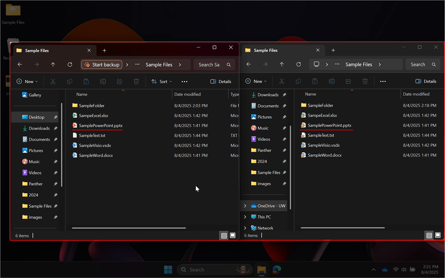Switch right window to details list view
Screen dimensions: 445x278
[429, 235]
